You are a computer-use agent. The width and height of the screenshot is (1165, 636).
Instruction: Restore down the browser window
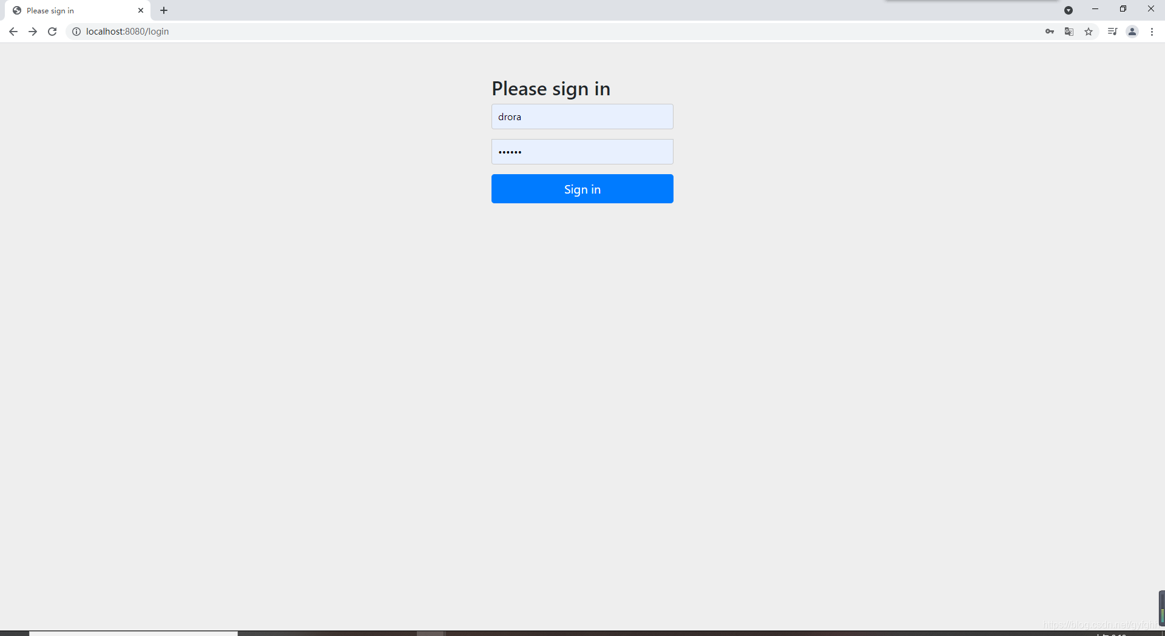tap(1123, 9)
